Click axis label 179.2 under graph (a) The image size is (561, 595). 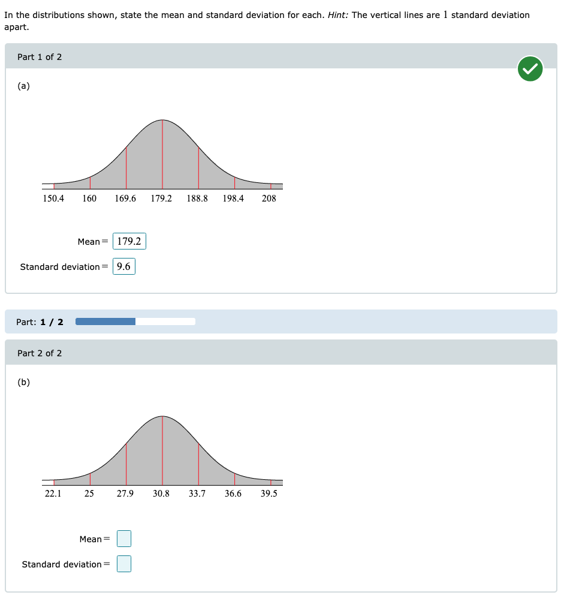pyautogui.click(x=161, y=199)
